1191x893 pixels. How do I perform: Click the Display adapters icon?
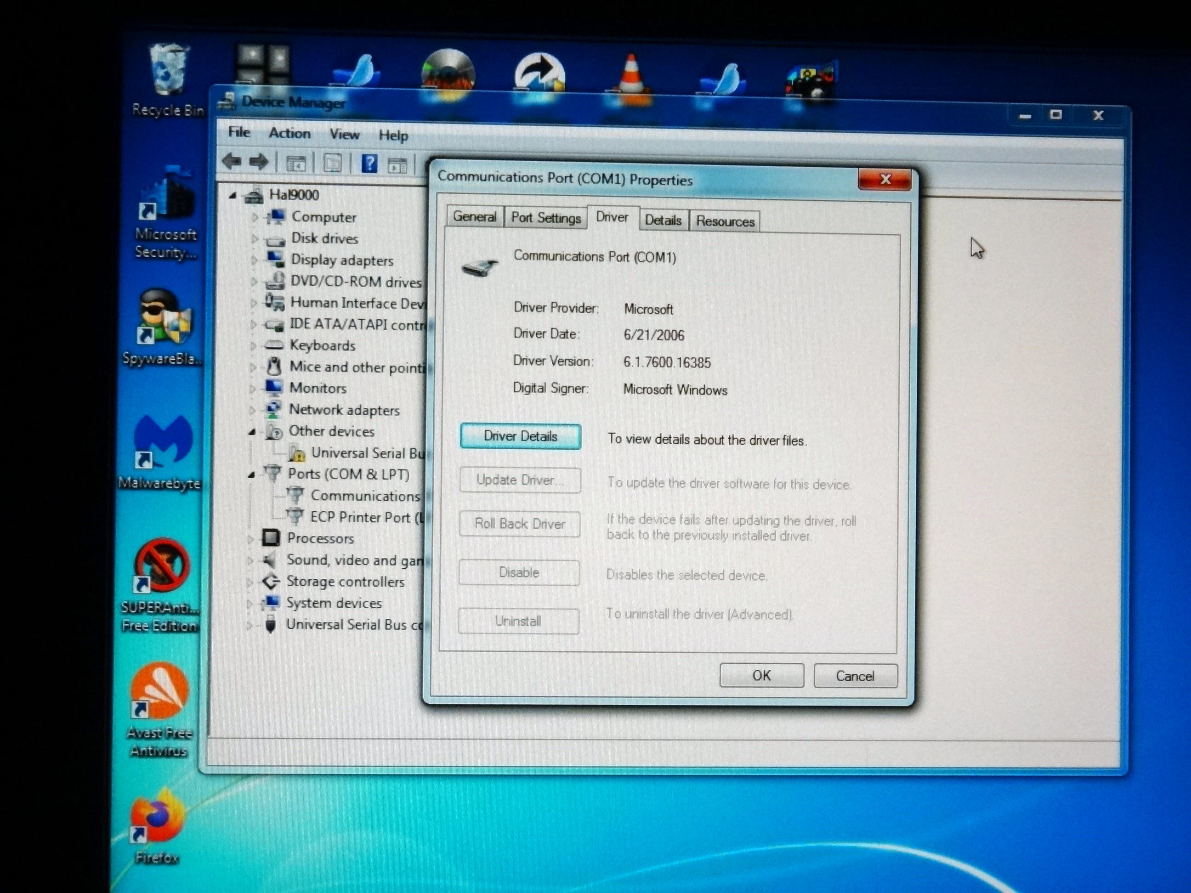point(276,259)
